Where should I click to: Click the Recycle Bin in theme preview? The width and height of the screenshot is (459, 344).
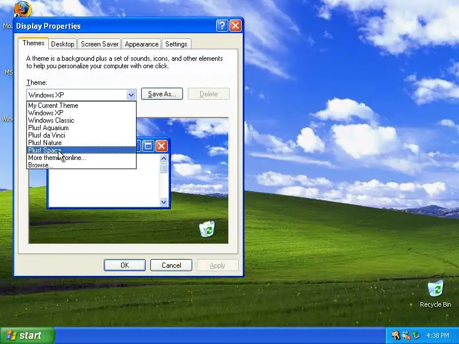tap(207, 229)
